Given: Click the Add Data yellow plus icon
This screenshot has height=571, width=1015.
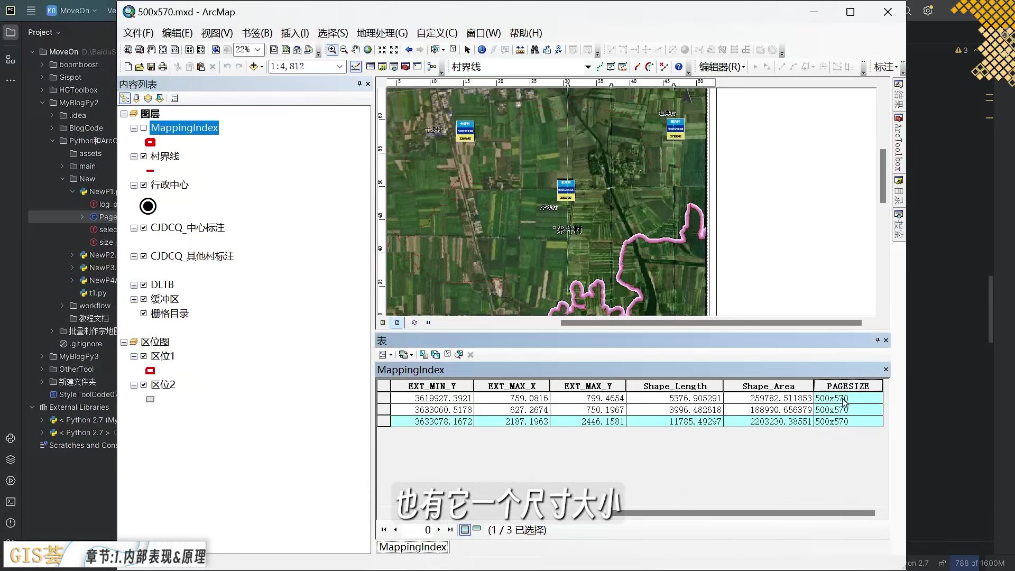Looking at the screenshot, I should coord(254,67).
